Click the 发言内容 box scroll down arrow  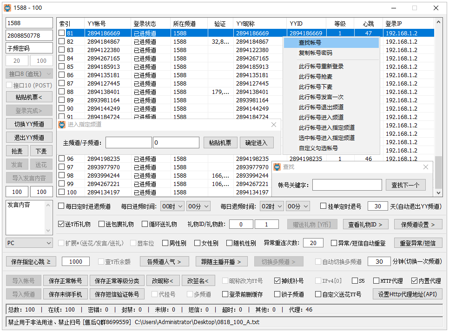(x=48, y=231)
